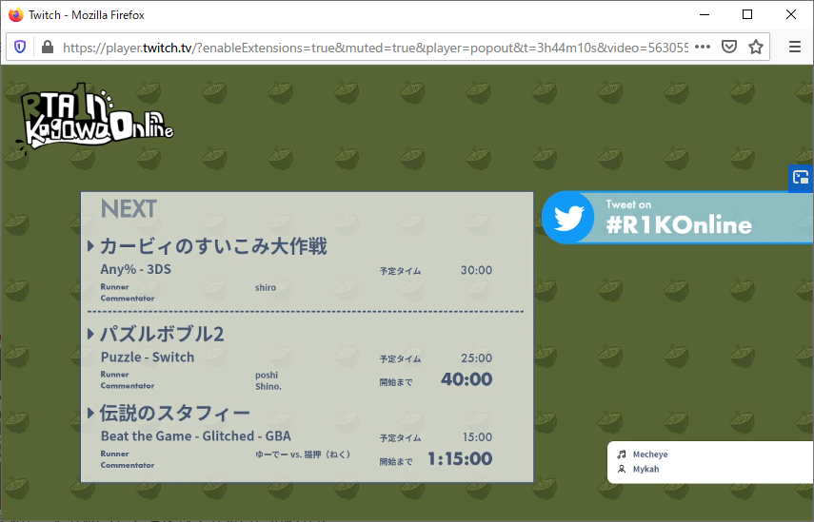Click Beat the Game - Glitched - GBA text

pyautogui.click(x=196, y=435)
